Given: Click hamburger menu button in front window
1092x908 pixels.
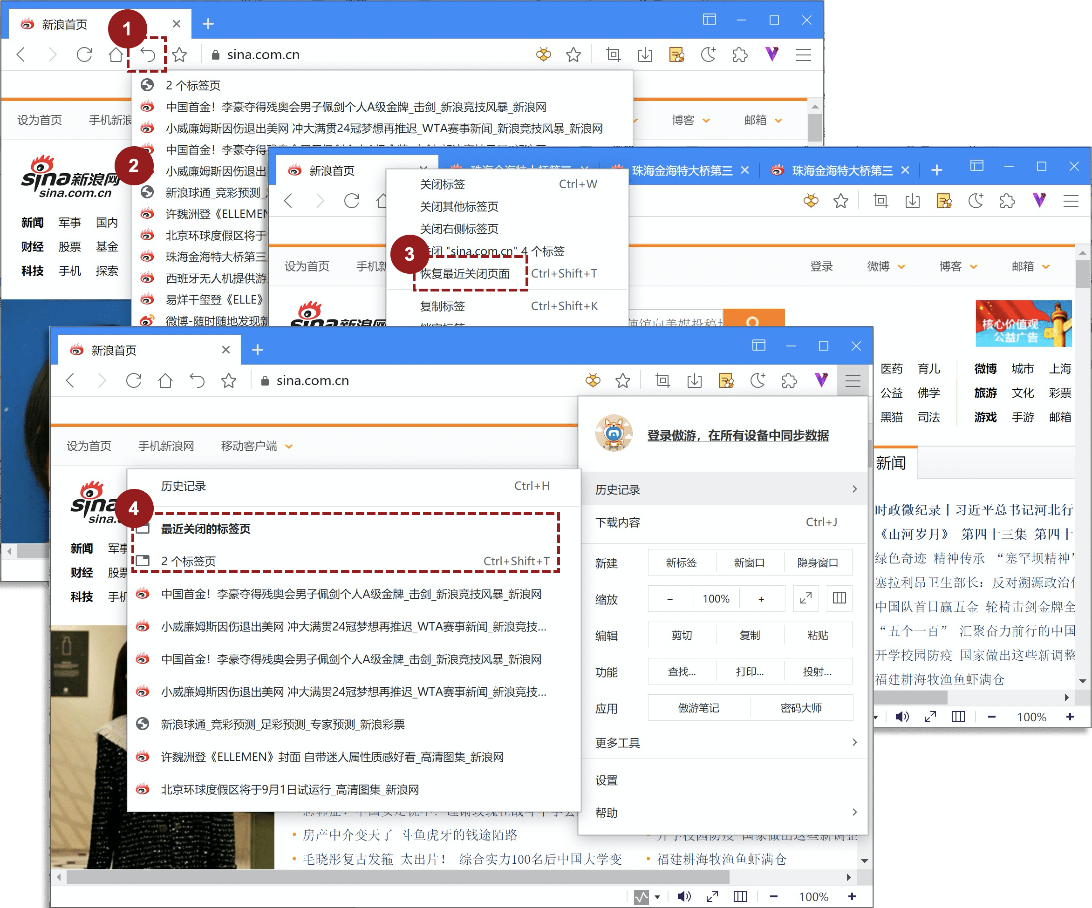Looking at the screenshot, I should click(853, 380).
